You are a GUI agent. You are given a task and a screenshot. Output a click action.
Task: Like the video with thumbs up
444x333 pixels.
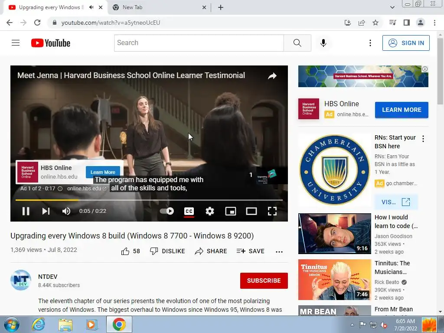131,251
